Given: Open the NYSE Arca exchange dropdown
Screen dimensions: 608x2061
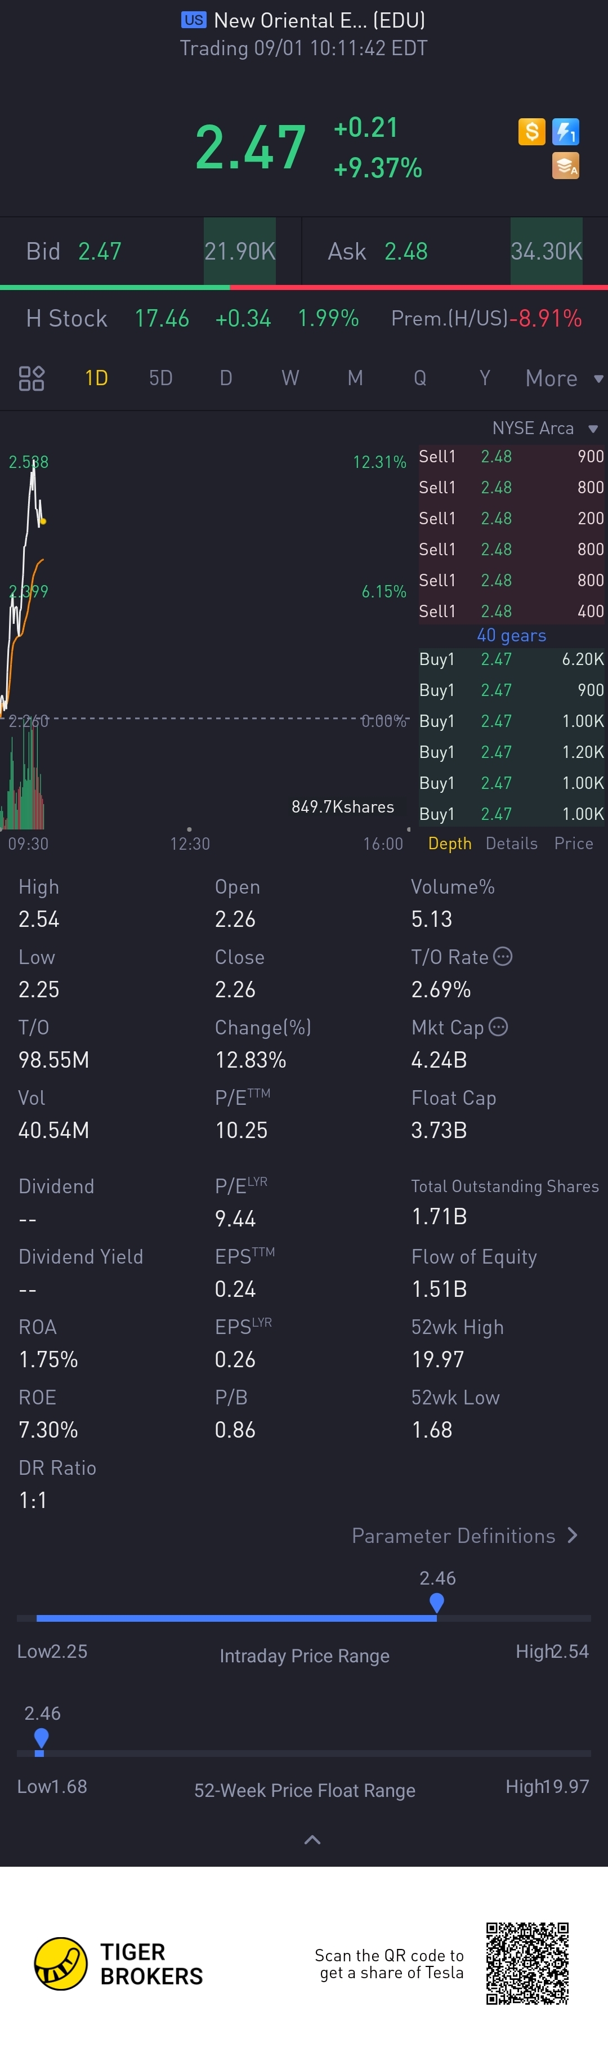Looking at the screenshot, I should click(x=545, y=428).
